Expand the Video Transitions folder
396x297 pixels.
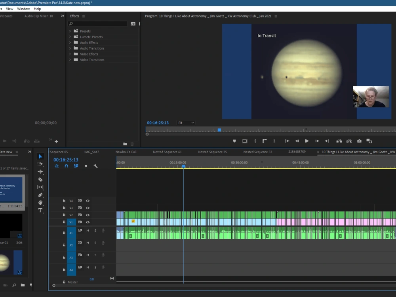coord(70,60)
